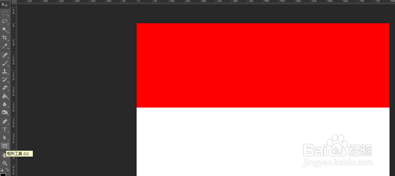
Task: Select the Lasso tool
Action: pyautogui.click(x=5, y=21)
